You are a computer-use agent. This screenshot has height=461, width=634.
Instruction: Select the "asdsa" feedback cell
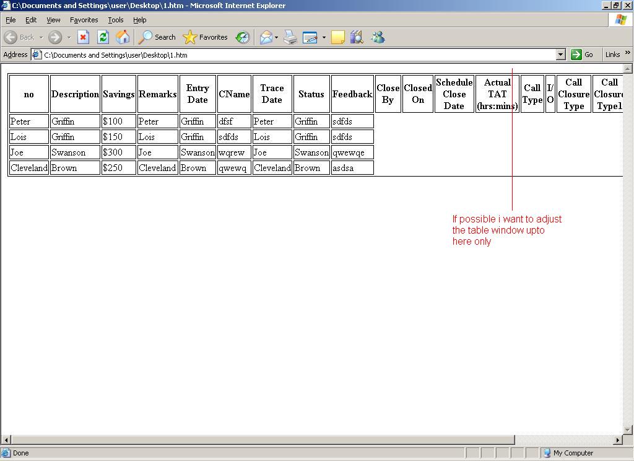(352, 167)
